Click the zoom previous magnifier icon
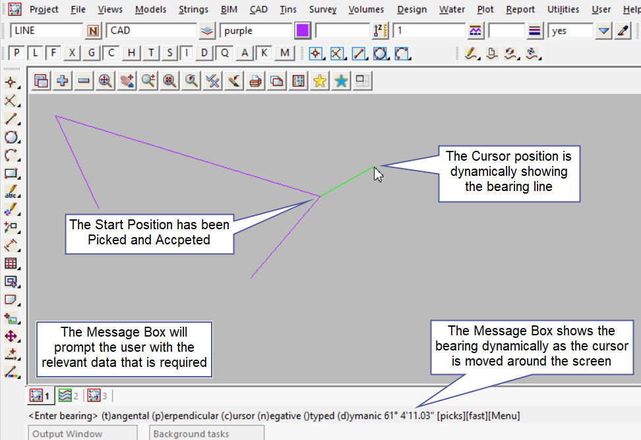The width and height of the screenshot is (641, 440). pos(191,81)
